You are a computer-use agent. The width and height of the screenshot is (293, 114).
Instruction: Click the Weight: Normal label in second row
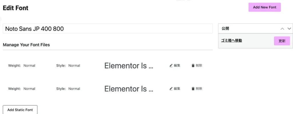point(22,89)
